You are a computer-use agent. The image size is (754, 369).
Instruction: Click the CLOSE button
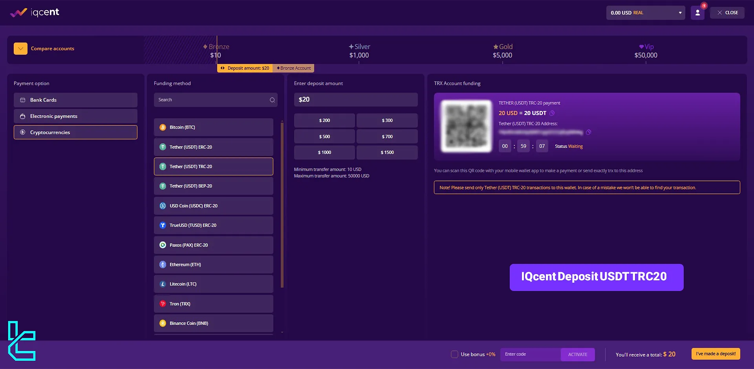(x=727, y=13)
